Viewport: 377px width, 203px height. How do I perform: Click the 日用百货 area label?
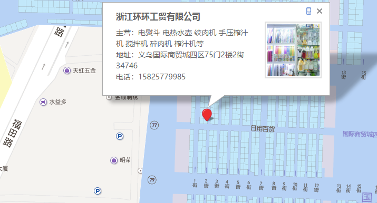coord(263,129)
